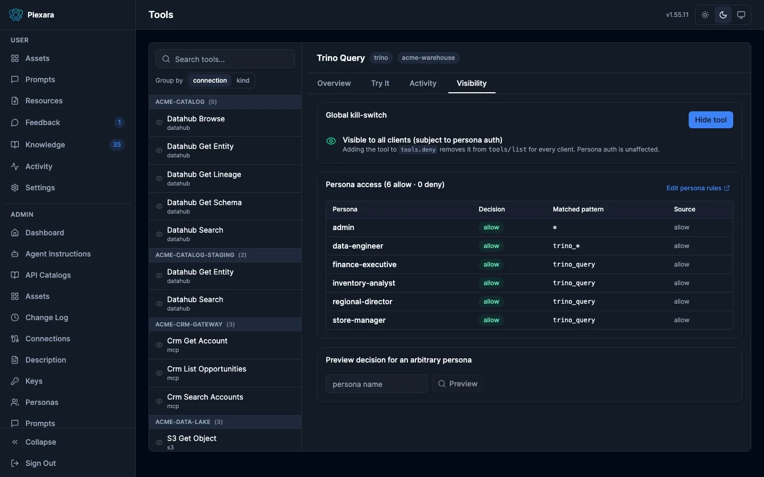Click the Hide tool button
Viewport: 764px width, 477px height.
(x=711, y=120)
